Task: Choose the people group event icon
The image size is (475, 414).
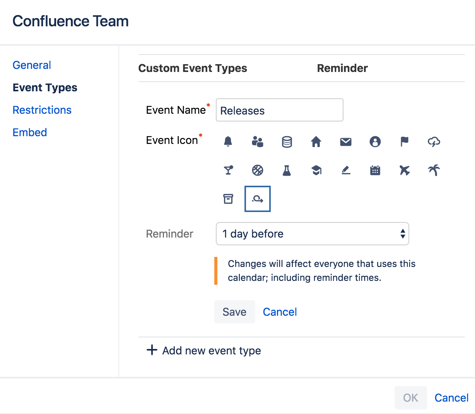Action: click(x=257, y=142)
